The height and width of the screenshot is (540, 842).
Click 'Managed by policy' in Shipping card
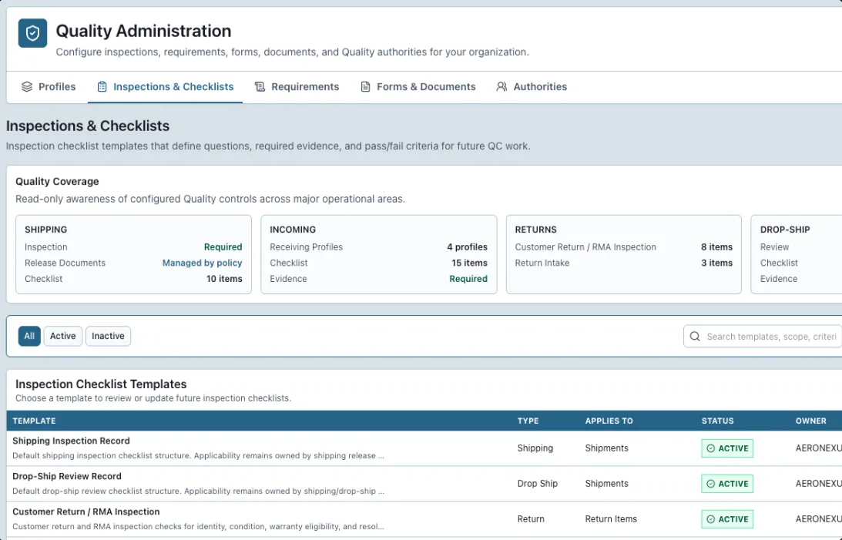202,263
